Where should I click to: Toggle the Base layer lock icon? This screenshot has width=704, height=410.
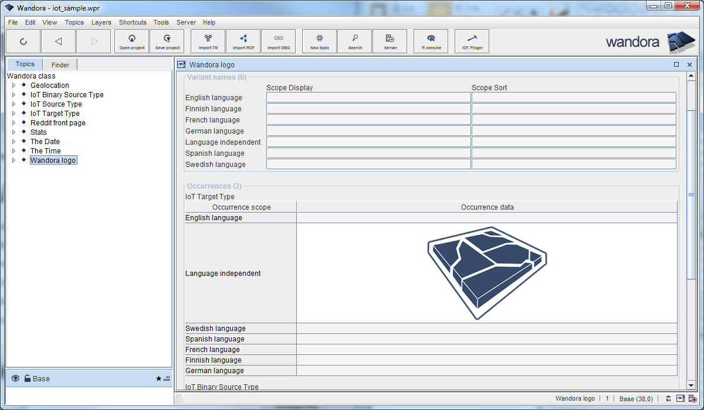click(27, 378)
